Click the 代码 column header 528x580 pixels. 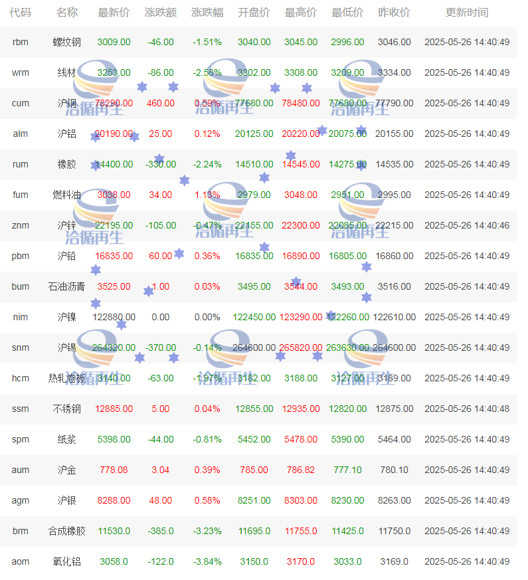tap(21, 13)
